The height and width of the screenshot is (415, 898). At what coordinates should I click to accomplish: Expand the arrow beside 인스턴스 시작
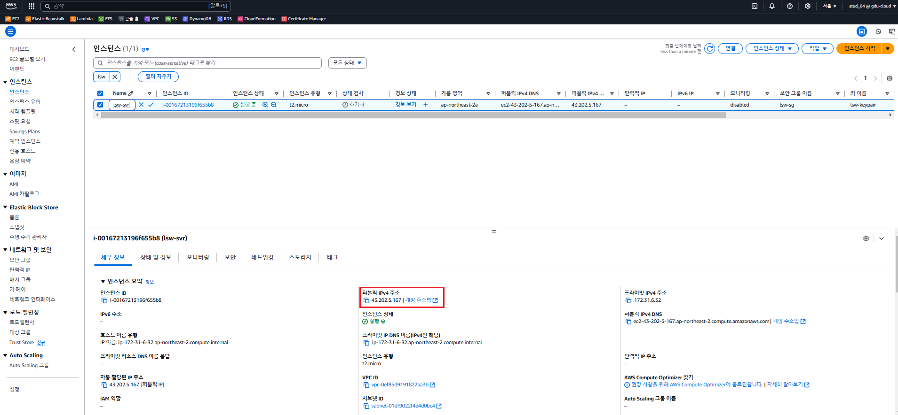(888, 48)
